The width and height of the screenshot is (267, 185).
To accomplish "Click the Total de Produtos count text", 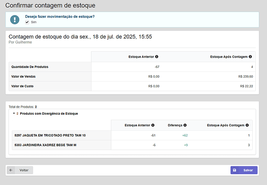I will tap(22, 107).
